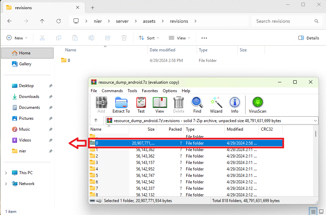Click Explorer up-directory arrow
This screenshot has width=326, height=215.
pos(42,21)
